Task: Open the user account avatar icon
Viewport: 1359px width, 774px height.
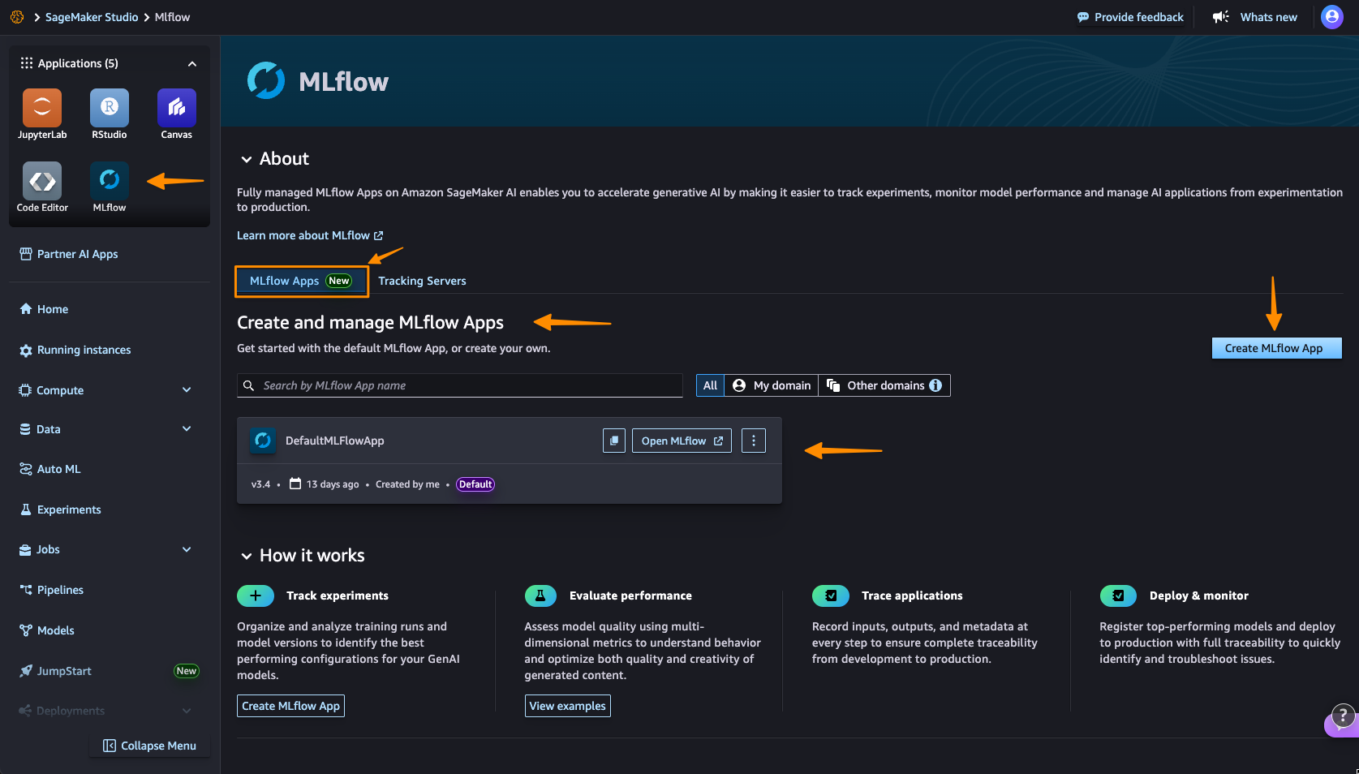Action: (x=1331, y=16)
